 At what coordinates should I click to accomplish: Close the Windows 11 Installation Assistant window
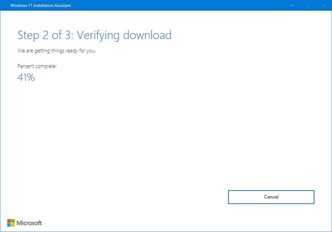pyautogui.click(x=323, y=6)
